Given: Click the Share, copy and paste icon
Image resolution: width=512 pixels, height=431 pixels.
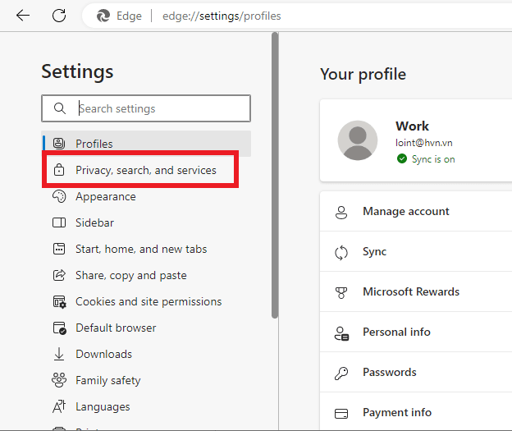Looking at the screenshot, I should coord(59,275).
